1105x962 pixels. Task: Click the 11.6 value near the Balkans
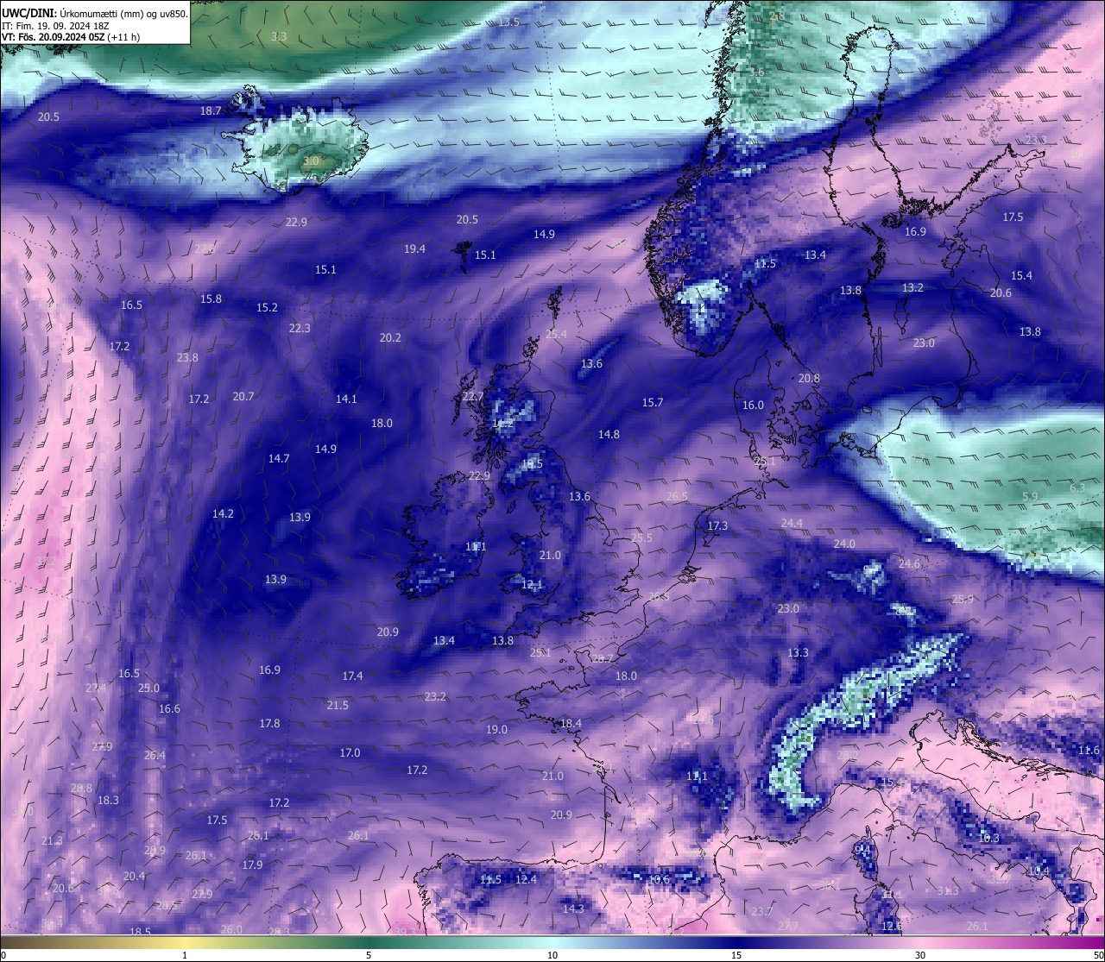pyautogui.click(x=1089, y=751)
